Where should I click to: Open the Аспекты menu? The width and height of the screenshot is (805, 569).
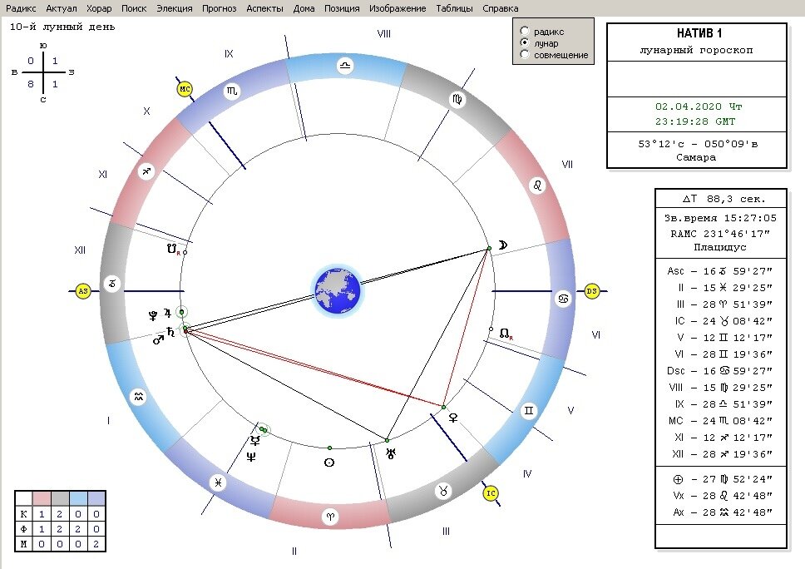click(265, 8)
